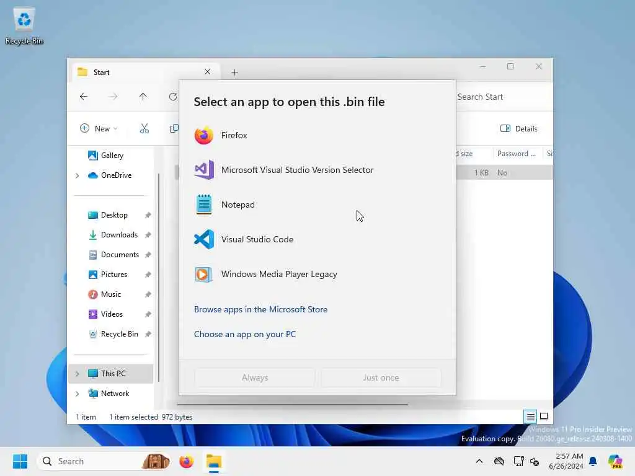Open the notification bell
635x476 pixels.
(x=593, y=461)
